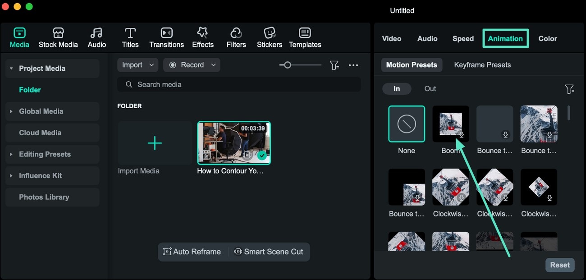Open the media filter funnel icon

point(334,65)
